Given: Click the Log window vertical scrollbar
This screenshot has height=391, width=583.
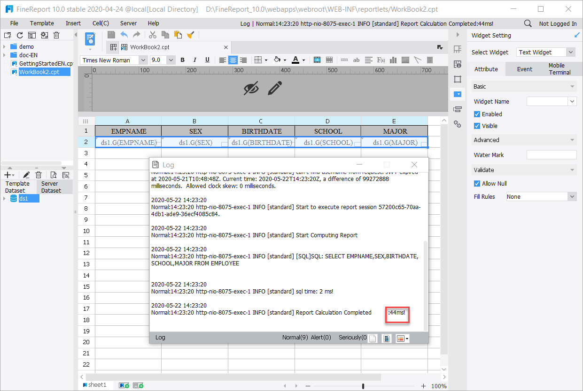Looking at the screenshot, I should pos(426,285).
